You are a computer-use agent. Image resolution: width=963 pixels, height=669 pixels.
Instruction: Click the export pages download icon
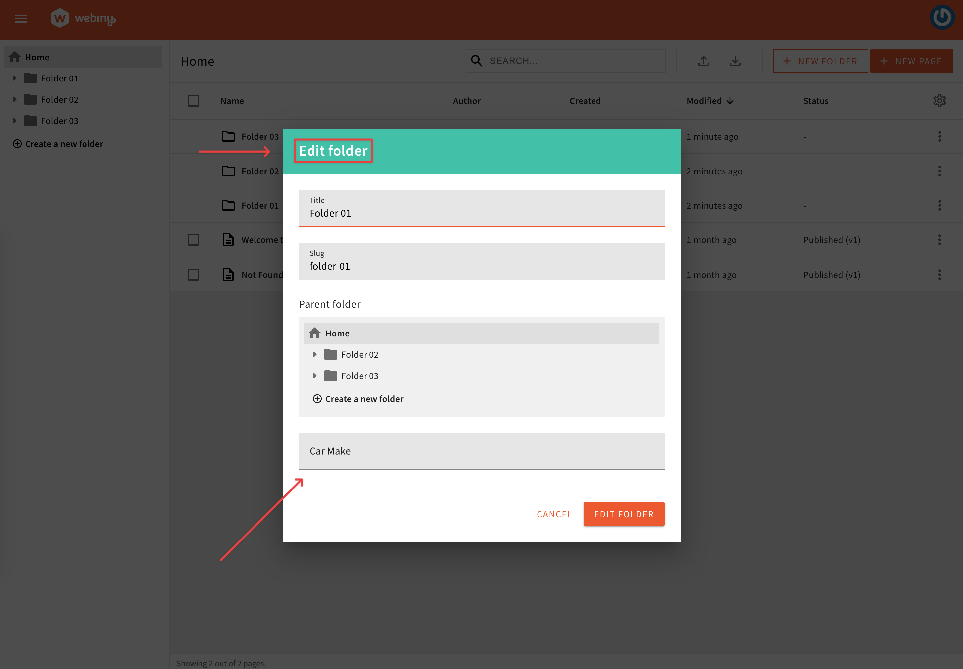click(x=735, y=61)
